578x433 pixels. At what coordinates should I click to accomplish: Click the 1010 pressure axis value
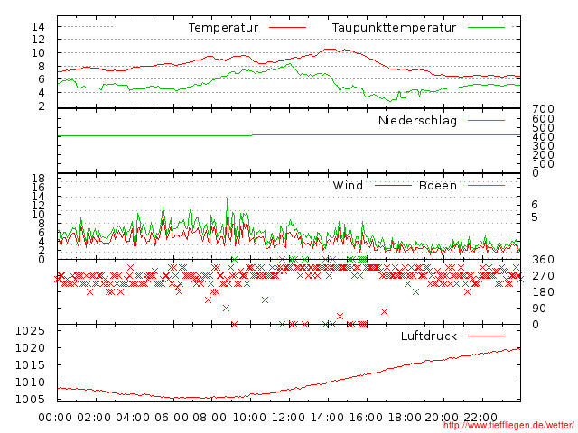coord(30,382)
